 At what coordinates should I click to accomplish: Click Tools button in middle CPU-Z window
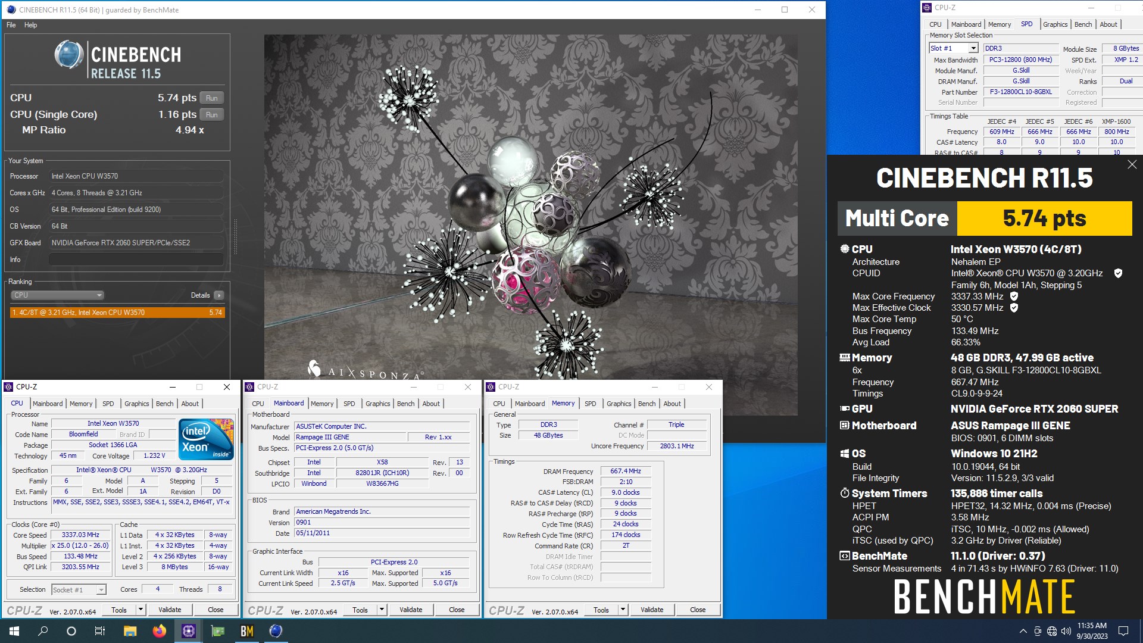(360, 610)
